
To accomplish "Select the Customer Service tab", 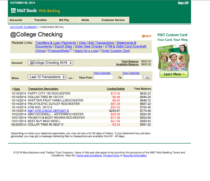I will 115,20.
